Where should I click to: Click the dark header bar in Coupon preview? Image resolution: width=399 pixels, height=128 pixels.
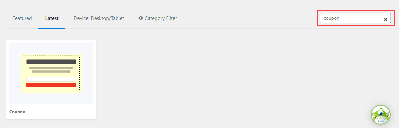(x=51, y=62)
